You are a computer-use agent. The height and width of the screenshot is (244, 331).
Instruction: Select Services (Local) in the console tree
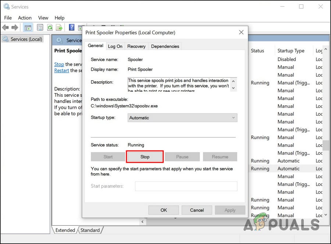coord(26,39)
